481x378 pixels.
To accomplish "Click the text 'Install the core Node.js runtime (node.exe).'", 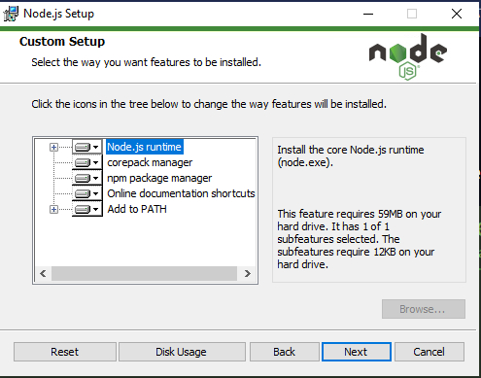I will (351, 156).
